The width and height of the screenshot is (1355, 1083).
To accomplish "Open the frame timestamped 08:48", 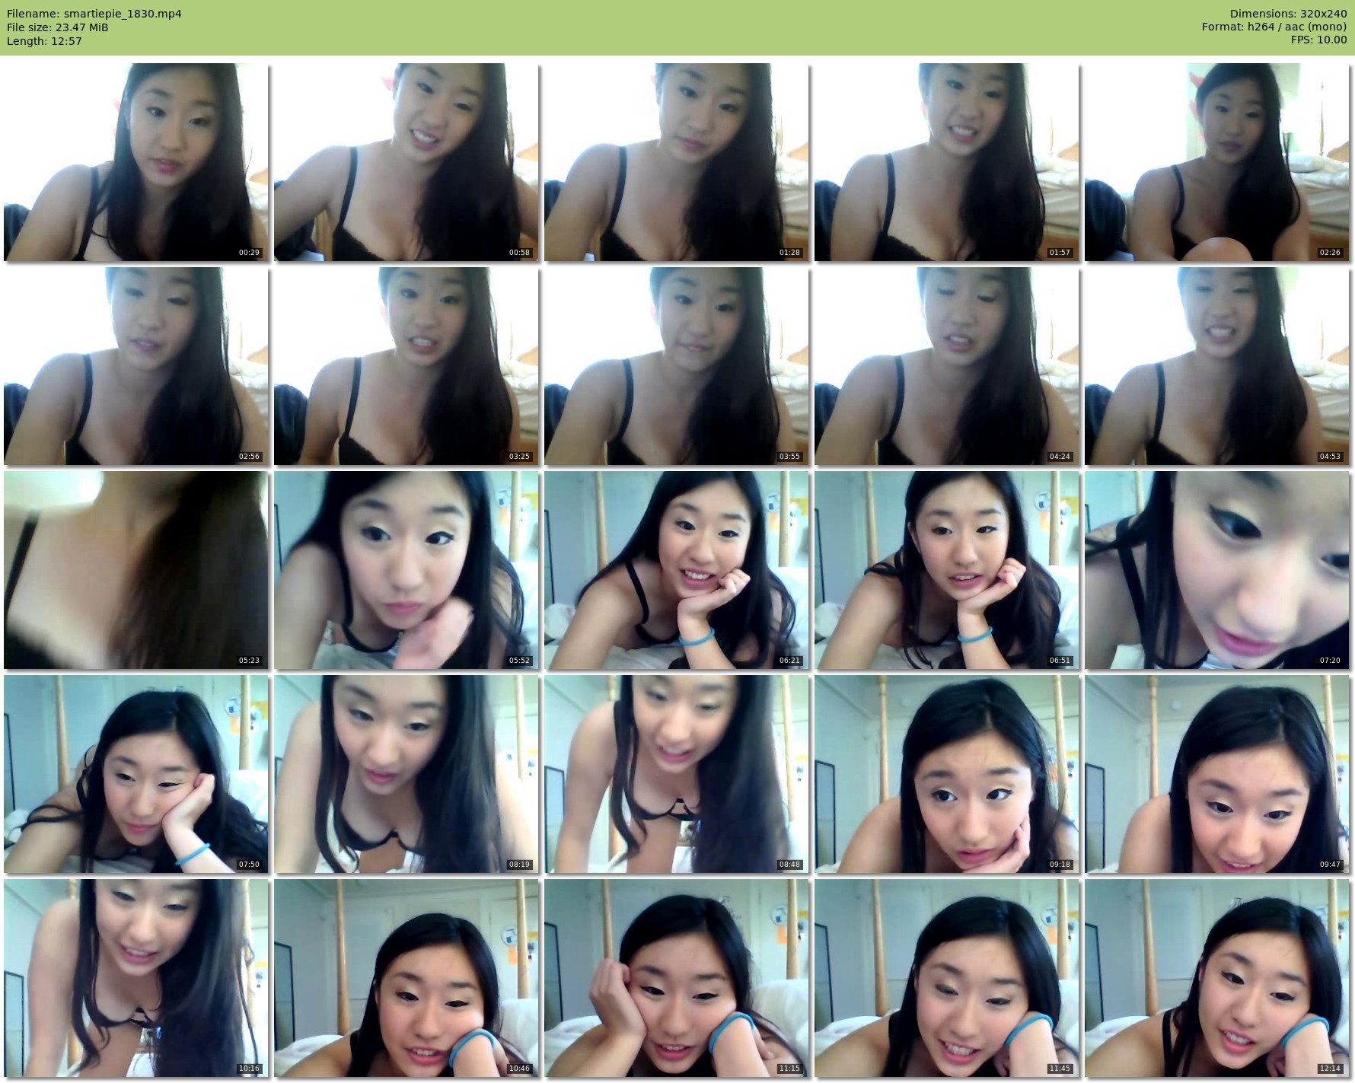I will click(676, 774).
